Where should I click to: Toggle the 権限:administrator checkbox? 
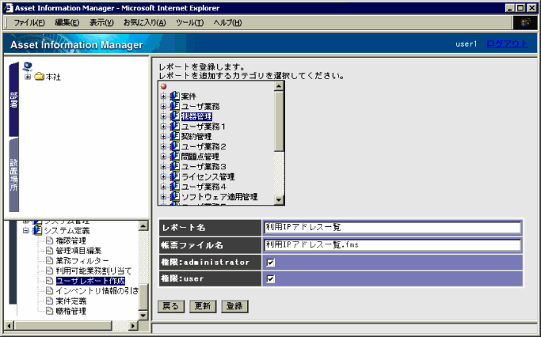pos(271,263)
